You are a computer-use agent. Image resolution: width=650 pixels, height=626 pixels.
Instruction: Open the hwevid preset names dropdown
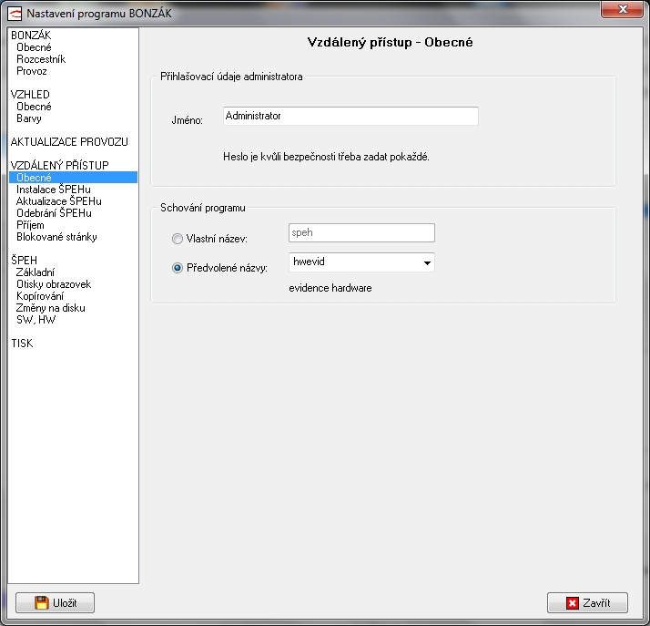click(x=361, y=262)
